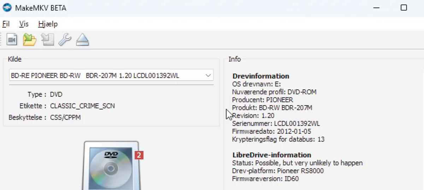Expand the Kilde drive dropdown
Screen dimensions: 424x190
click(x=208, y=76)
